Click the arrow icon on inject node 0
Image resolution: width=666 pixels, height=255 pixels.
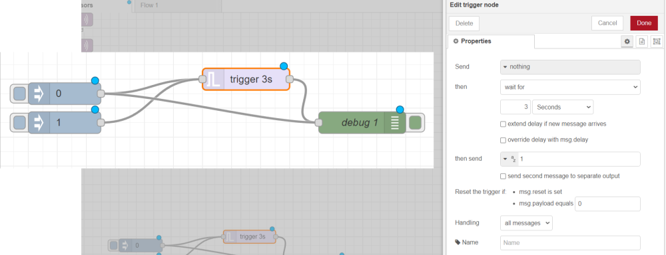(x=39, y=94)
